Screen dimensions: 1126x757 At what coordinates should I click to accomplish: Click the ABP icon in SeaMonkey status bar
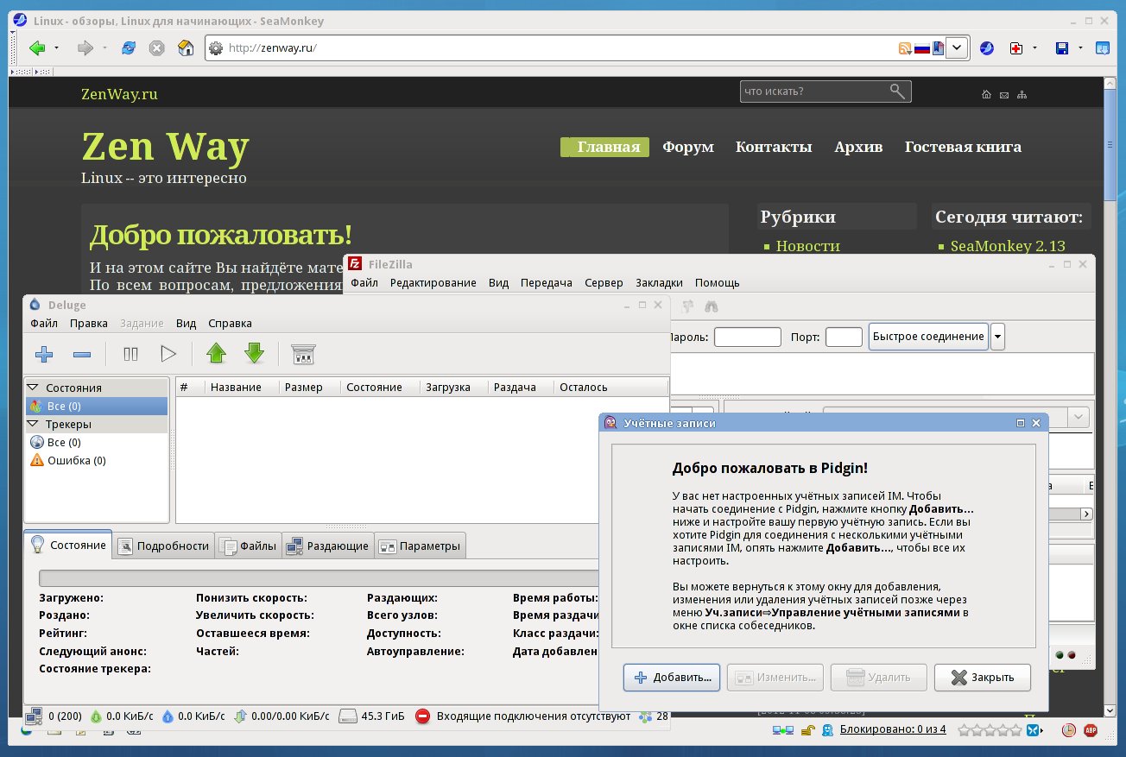click(x=1091, y=730)
